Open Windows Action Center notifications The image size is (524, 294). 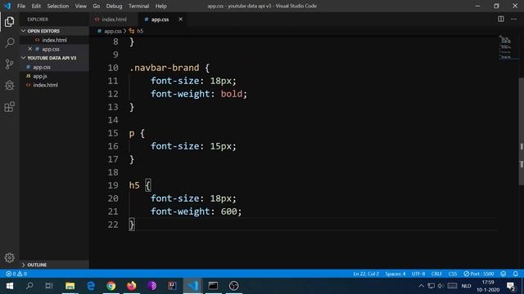(x=511, y=286)
